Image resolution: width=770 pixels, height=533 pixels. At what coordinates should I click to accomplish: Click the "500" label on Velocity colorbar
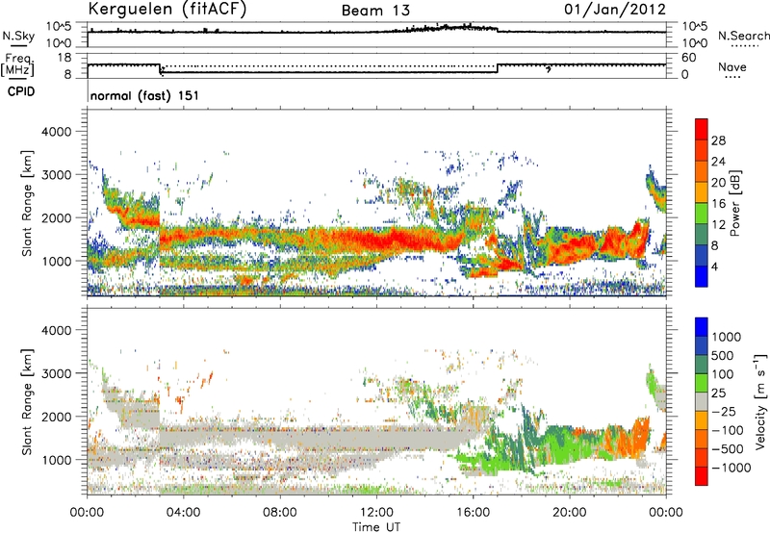pyautogui.click(x=723, y=356)
